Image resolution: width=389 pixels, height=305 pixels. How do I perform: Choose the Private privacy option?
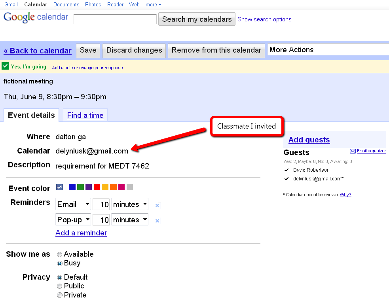coord(60,295)
